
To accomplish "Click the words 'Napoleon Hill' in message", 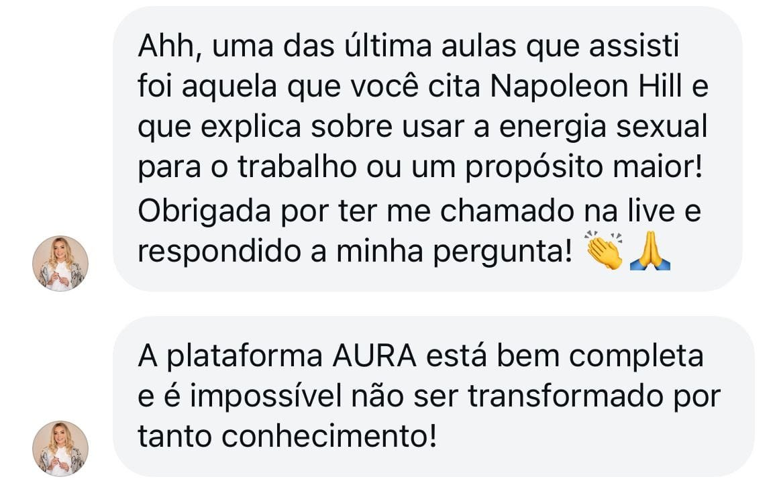I will (x=586, y=87).
